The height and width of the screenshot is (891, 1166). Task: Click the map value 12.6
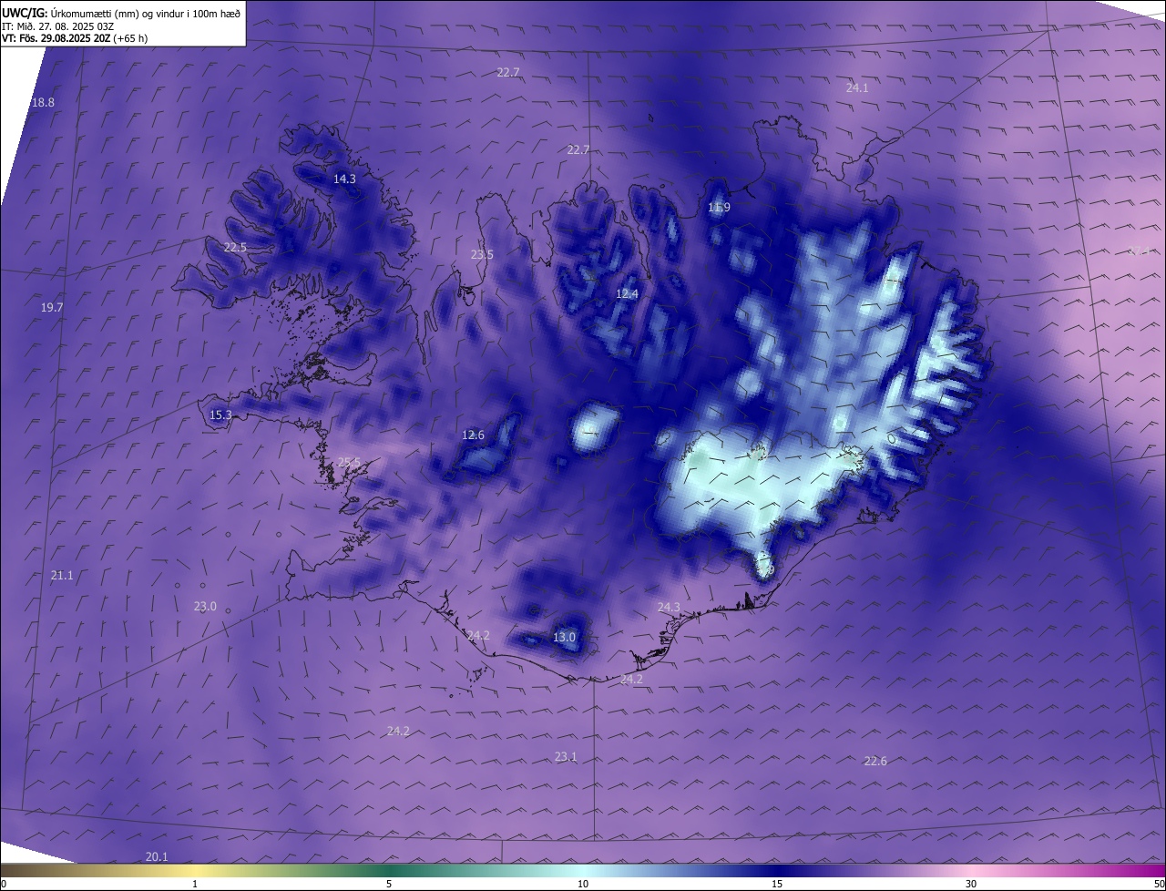(473, 435)
